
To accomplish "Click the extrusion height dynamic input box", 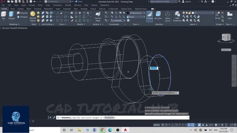I will coord(154,68).
